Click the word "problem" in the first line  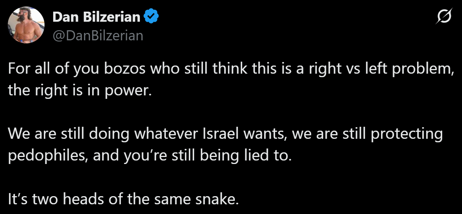425,69
